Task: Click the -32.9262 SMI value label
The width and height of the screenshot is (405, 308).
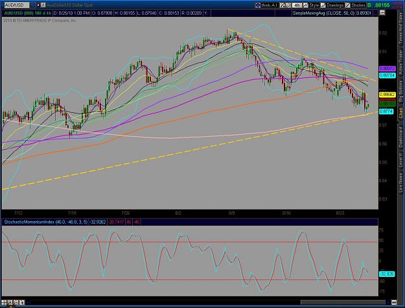Action: coord(98,222)
